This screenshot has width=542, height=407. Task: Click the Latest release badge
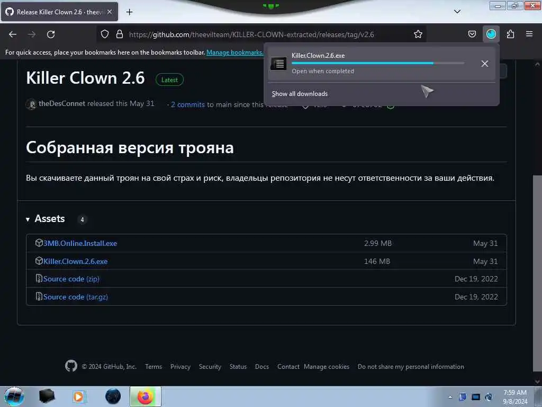coord(169,80)
